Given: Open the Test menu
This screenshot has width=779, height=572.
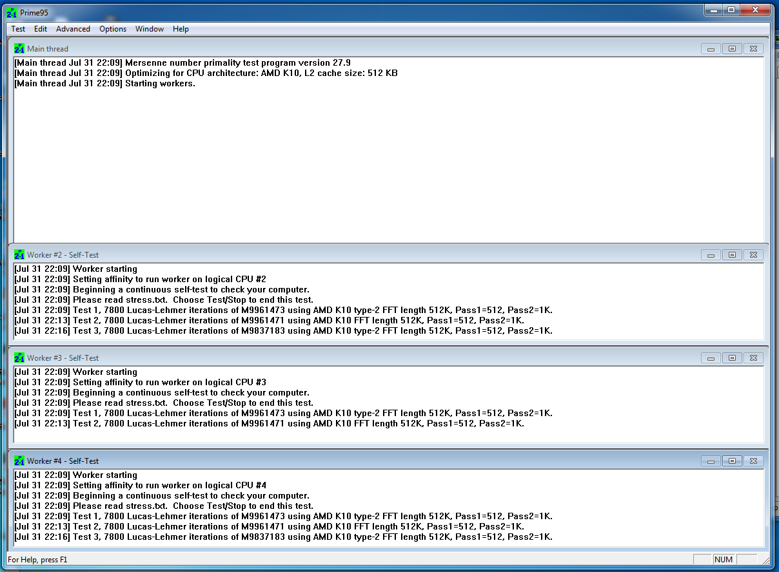Looking at the screenshot, I should tap(18, 29).
